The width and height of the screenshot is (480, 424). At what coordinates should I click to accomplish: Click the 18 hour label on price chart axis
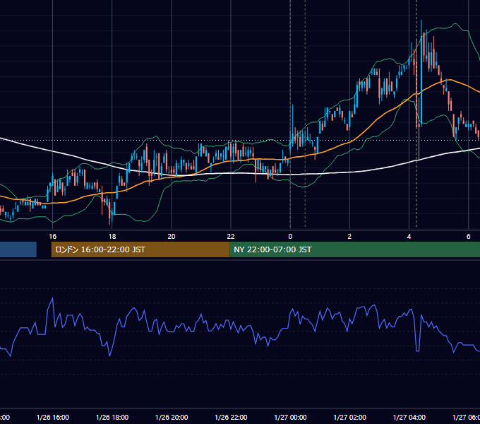tap(112, 237)
